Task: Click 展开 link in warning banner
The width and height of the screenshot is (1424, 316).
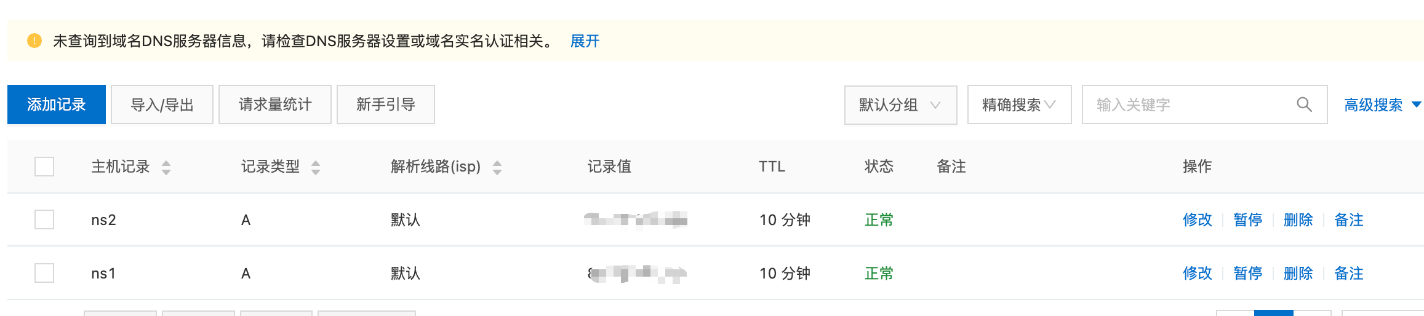Action: point(585,41)
